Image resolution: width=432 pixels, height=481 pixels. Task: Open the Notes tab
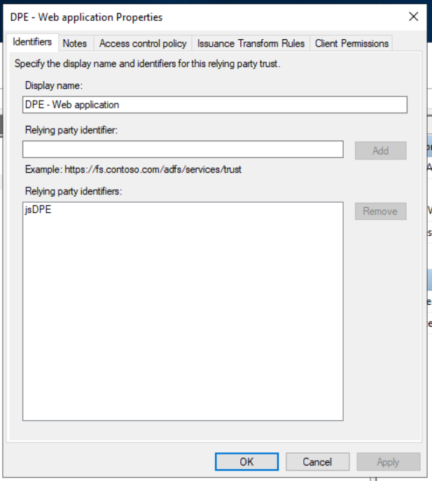[x=75, y=43]
